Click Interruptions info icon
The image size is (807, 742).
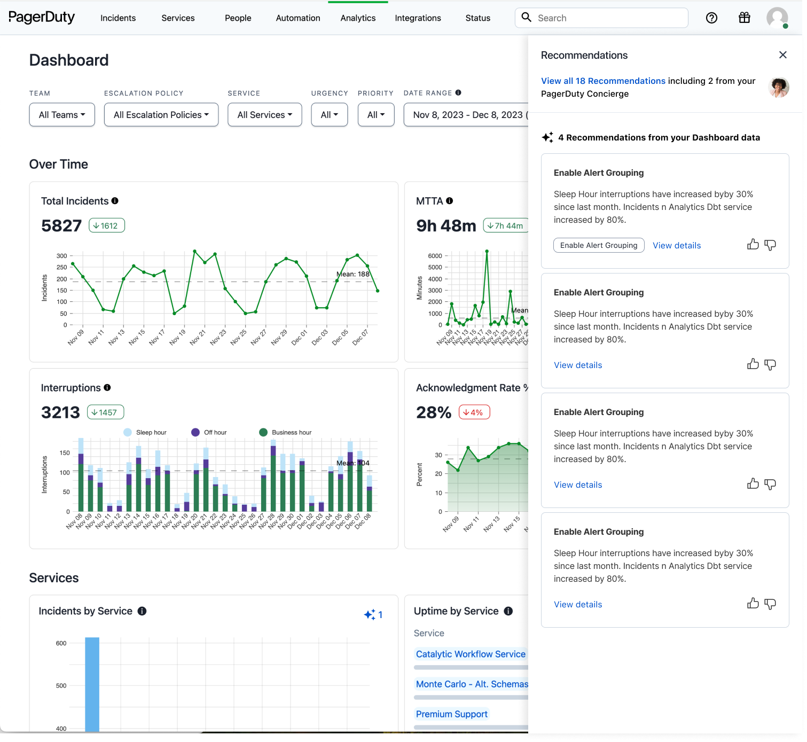[107, 388]
